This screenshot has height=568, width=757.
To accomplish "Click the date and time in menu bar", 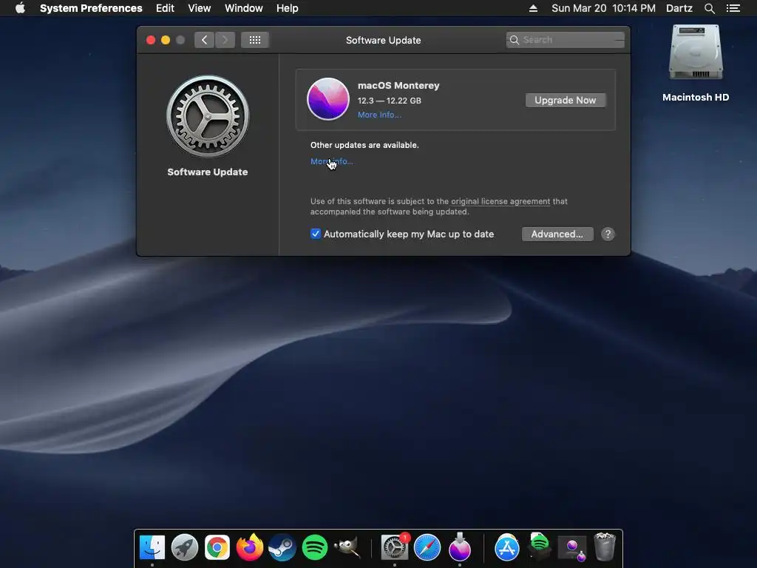I will point(603,8).
